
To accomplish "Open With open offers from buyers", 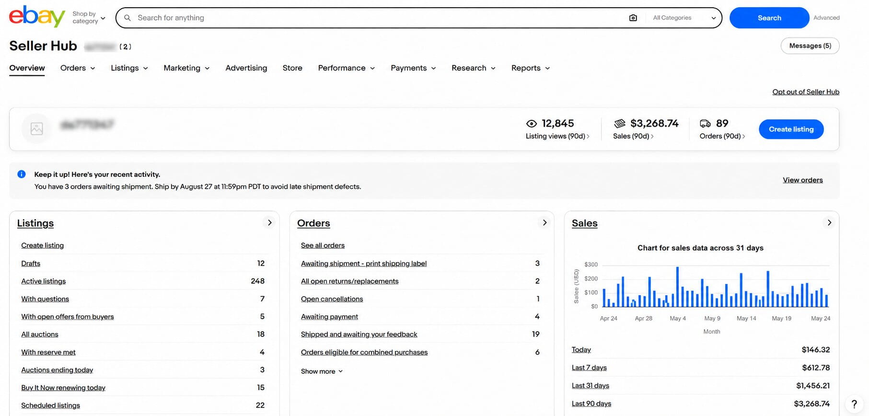I will point(68,317).
